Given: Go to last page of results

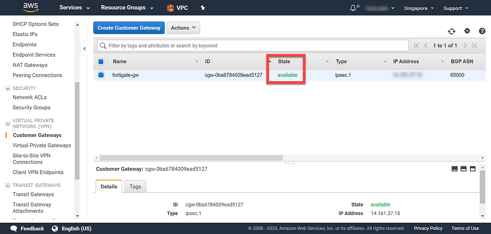Looking at the screenshot, I should pos(474,46).
